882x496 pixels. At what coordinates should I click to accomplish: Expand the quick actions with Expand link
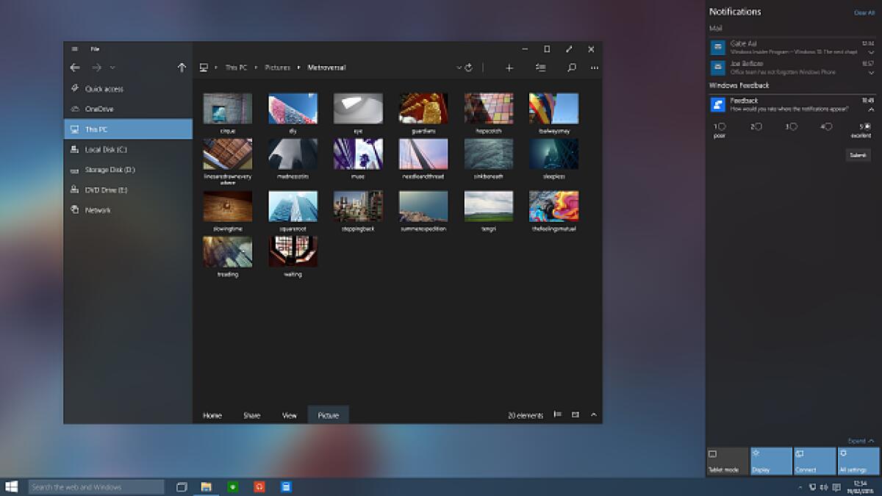tap(858, 441)
